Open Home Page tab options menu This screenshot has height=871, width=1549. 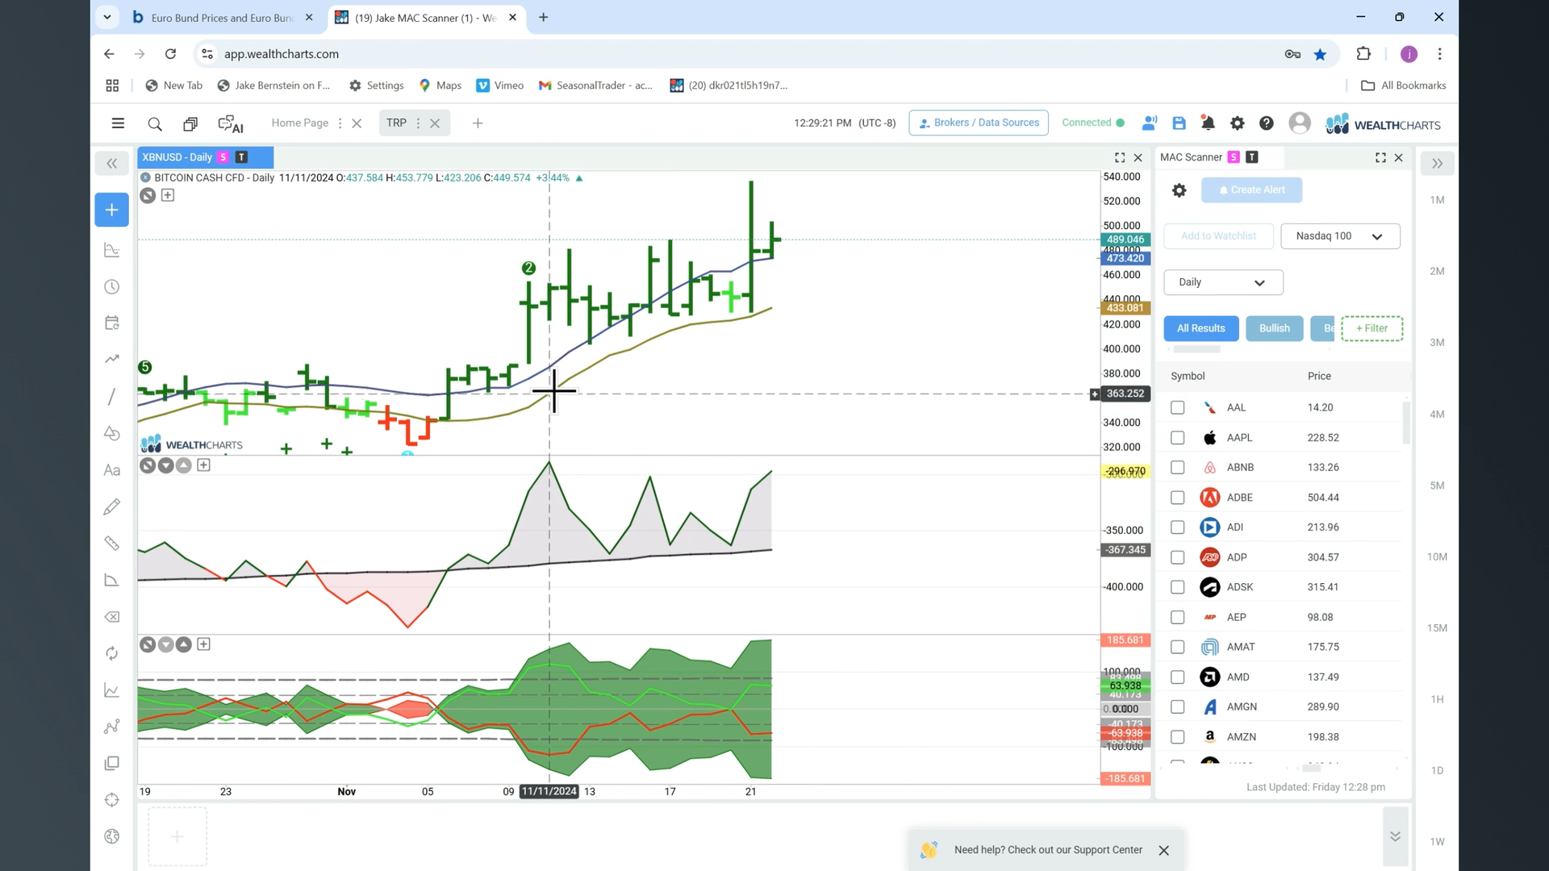point(340,123)
